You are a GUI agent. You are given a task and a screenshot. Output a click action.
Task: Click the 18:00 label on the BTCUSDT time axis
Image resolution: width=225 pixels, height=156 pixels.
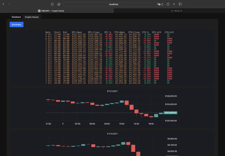(x=151, y=124)
